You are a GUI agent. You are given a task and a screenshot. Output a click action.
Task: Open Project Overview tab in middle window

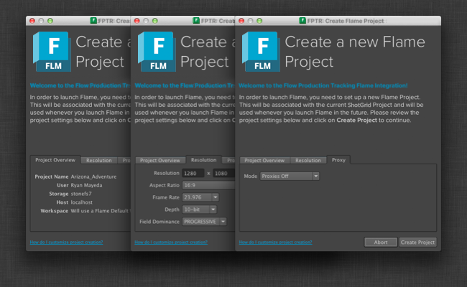160,160
